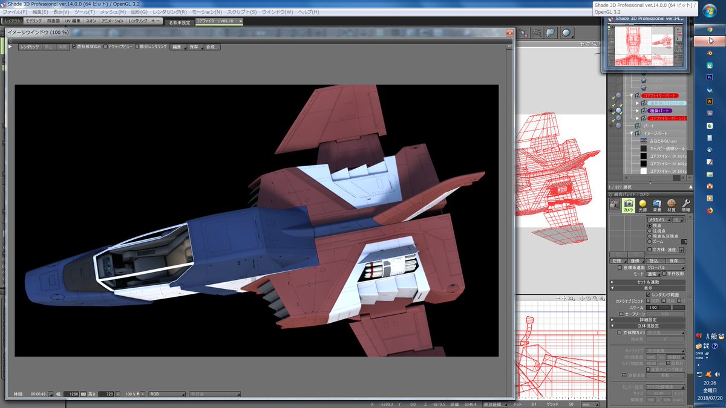The width and height of the screenshot is (726, 408).
Task: Click the レンダリング button in image window
Action: tap(29, 47)
